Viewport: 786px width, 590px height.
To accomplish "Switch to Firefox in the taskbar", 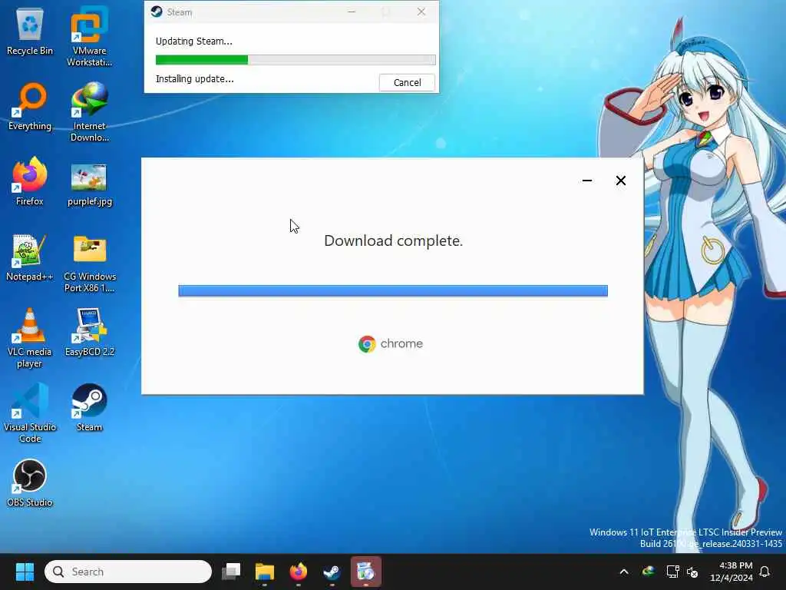I will pyautogui.click(x=299, y=572).
